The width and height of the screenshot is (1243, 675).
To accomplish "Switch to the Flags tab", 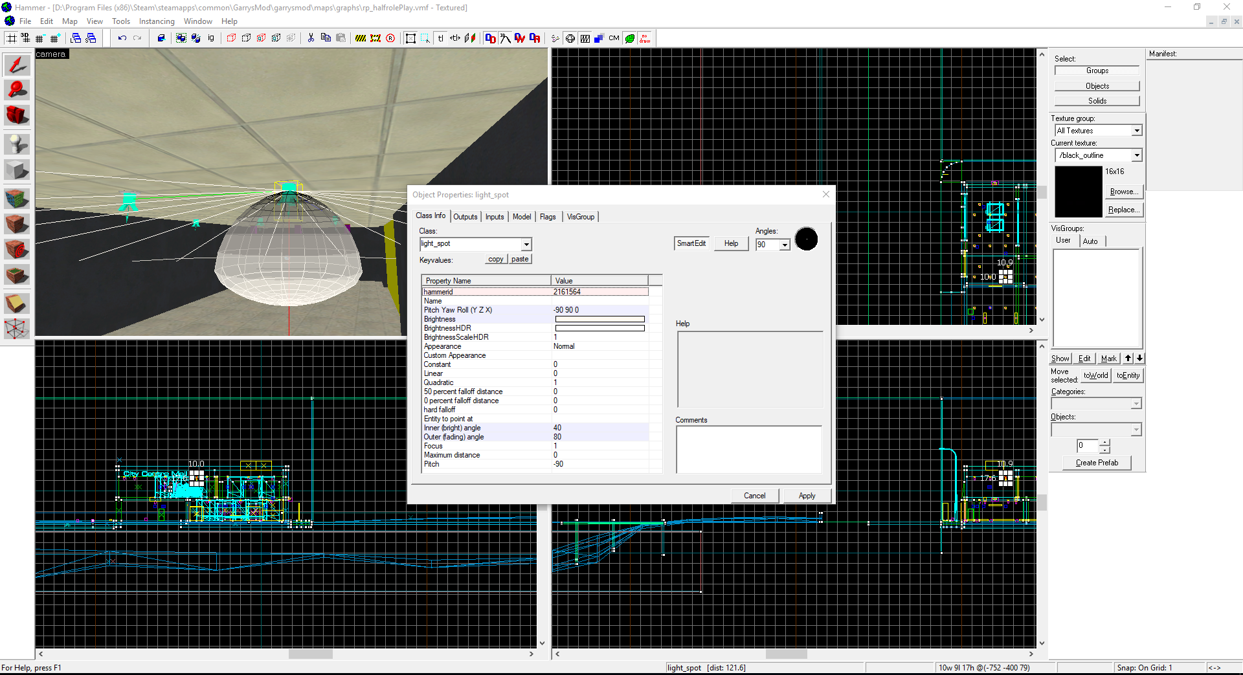I will (x=548, y=217).
